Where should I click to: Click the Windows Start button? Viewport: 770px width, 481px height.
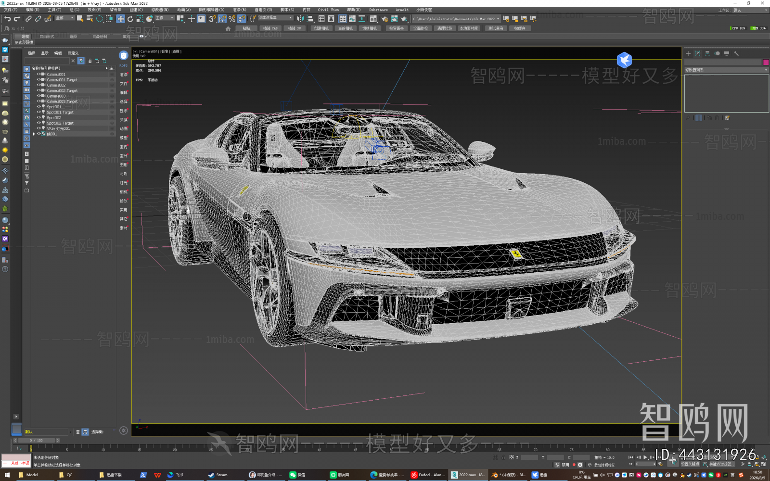7,475
